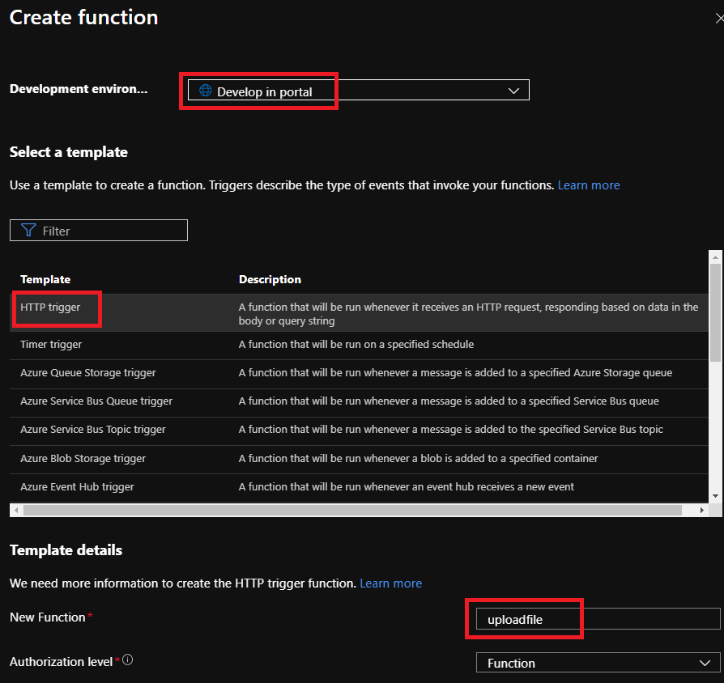This screenshot has height=683, width=724.
Task: Click the New Function name field
Action: (x=598, y=619)
